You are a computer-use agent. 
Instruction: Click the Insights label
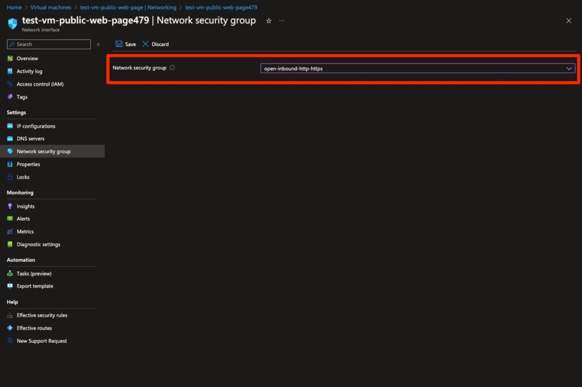click(x=26, y=206)
